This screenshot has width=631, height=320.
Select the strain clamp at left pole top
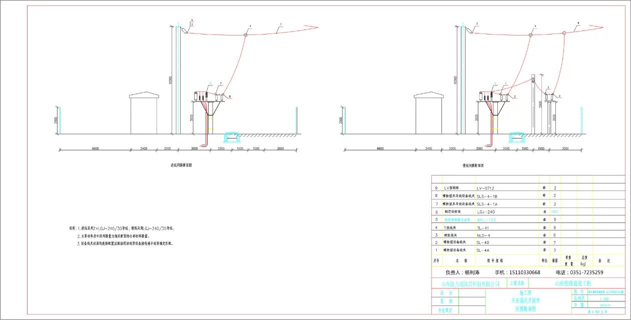point(185,30)
